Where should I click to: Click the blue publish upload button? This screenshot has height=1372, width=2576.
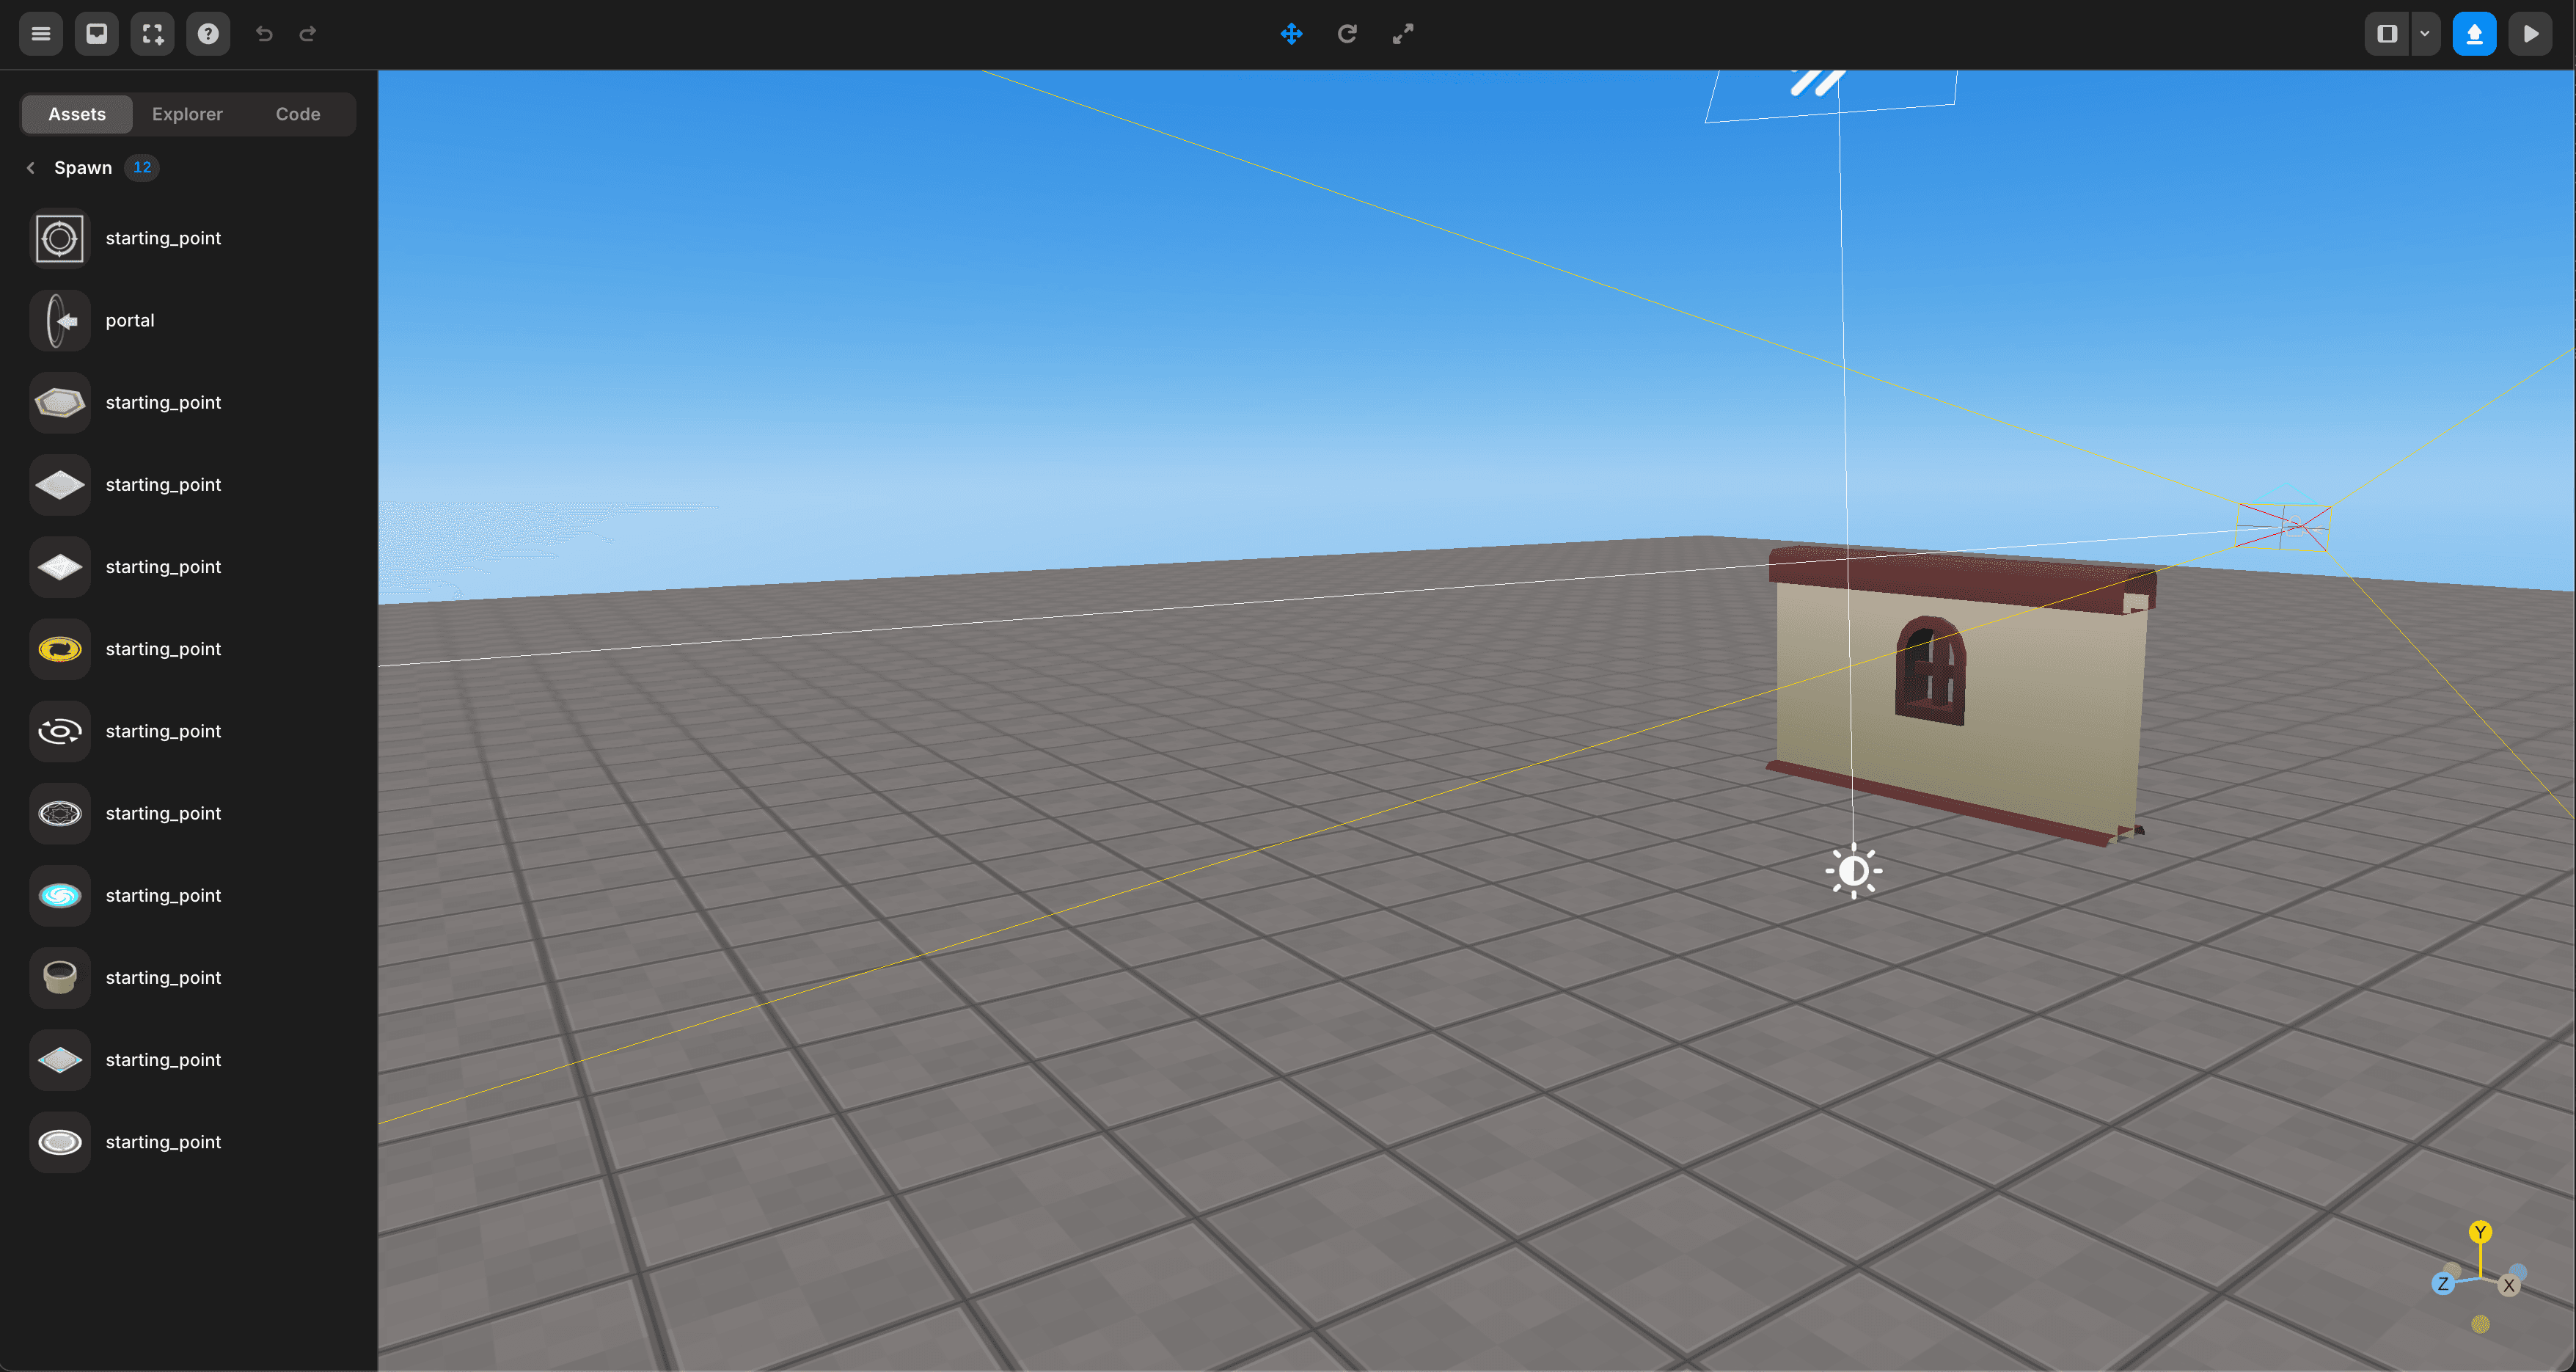click(2474, 34)
